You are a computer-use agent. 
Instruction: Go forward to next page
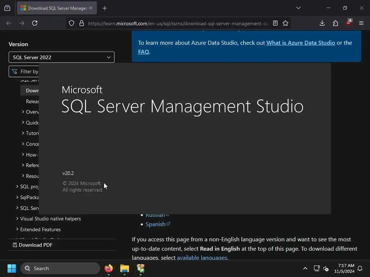(22, 23)
